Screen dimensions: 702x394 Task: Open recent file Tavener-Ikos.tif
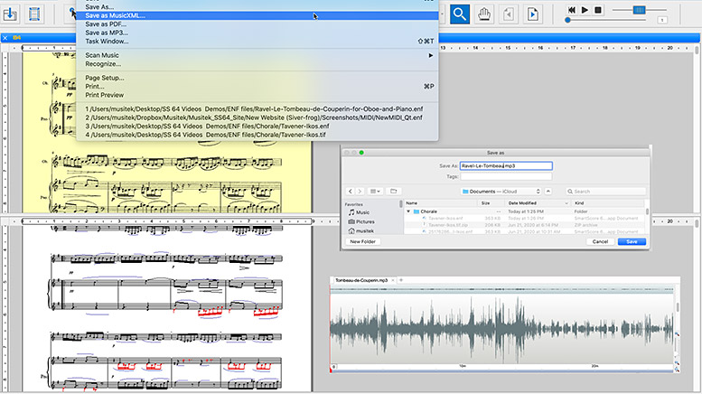point(257,135)
